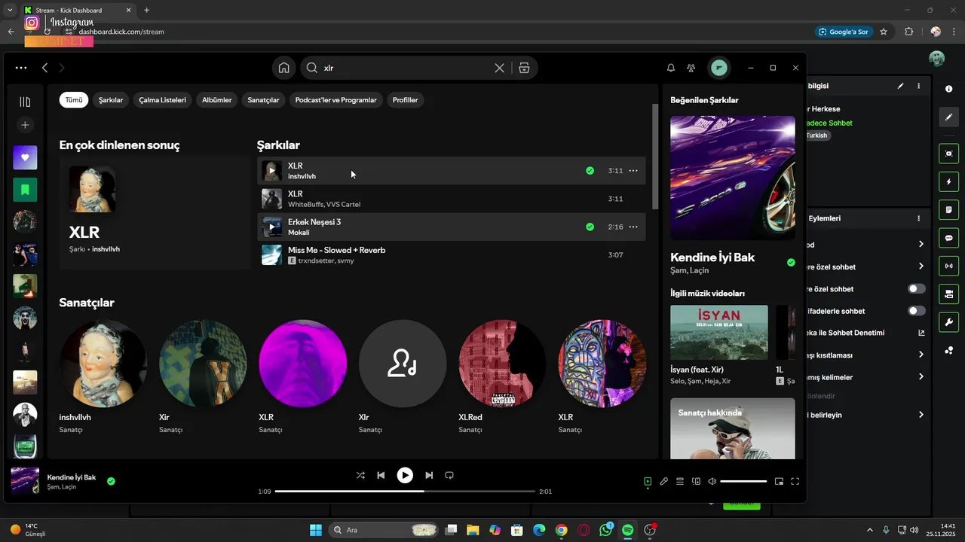The height and width of the screenshot is (542, 965).
Task: Go back in Spotify navigation
Action: point(45,68)
